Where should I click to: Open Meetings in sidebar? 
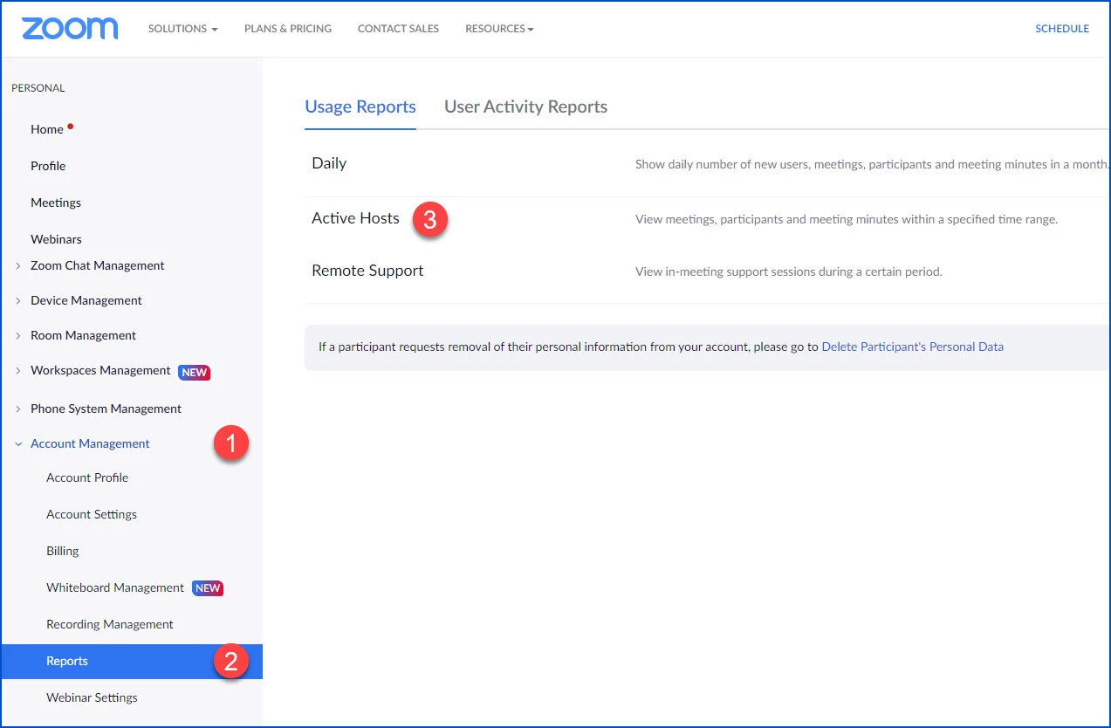(x=56, y=203)
